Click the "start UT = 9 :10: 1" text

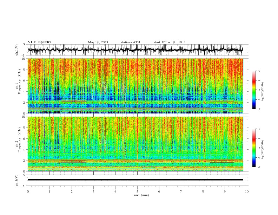click(x=170, y=42)
